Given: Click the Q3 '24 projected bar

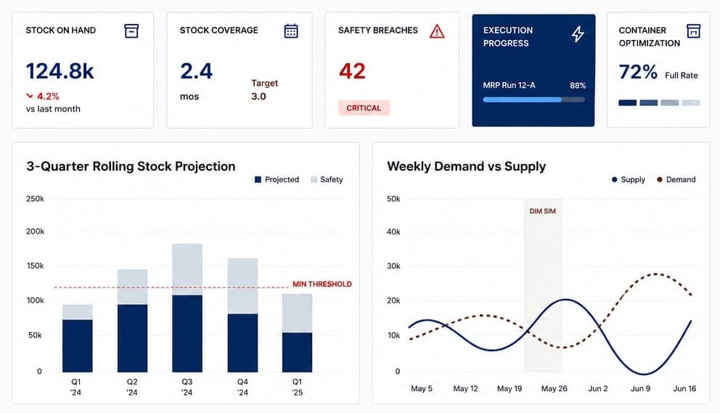Looking at the screenshot, I should [x=187, y=334].
